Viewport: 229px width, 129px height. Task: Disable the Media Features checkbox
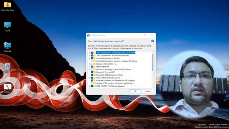click(92, 67)
